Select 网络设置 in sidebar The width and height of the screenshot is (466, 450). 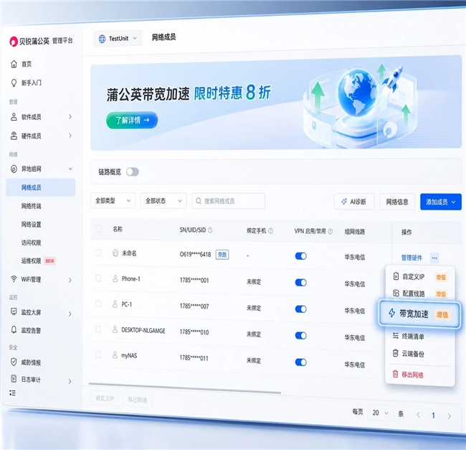32,225
